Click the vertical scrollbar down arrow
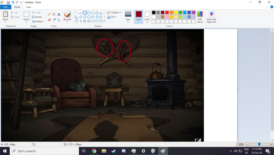The image size is (274, 155). 272,140
